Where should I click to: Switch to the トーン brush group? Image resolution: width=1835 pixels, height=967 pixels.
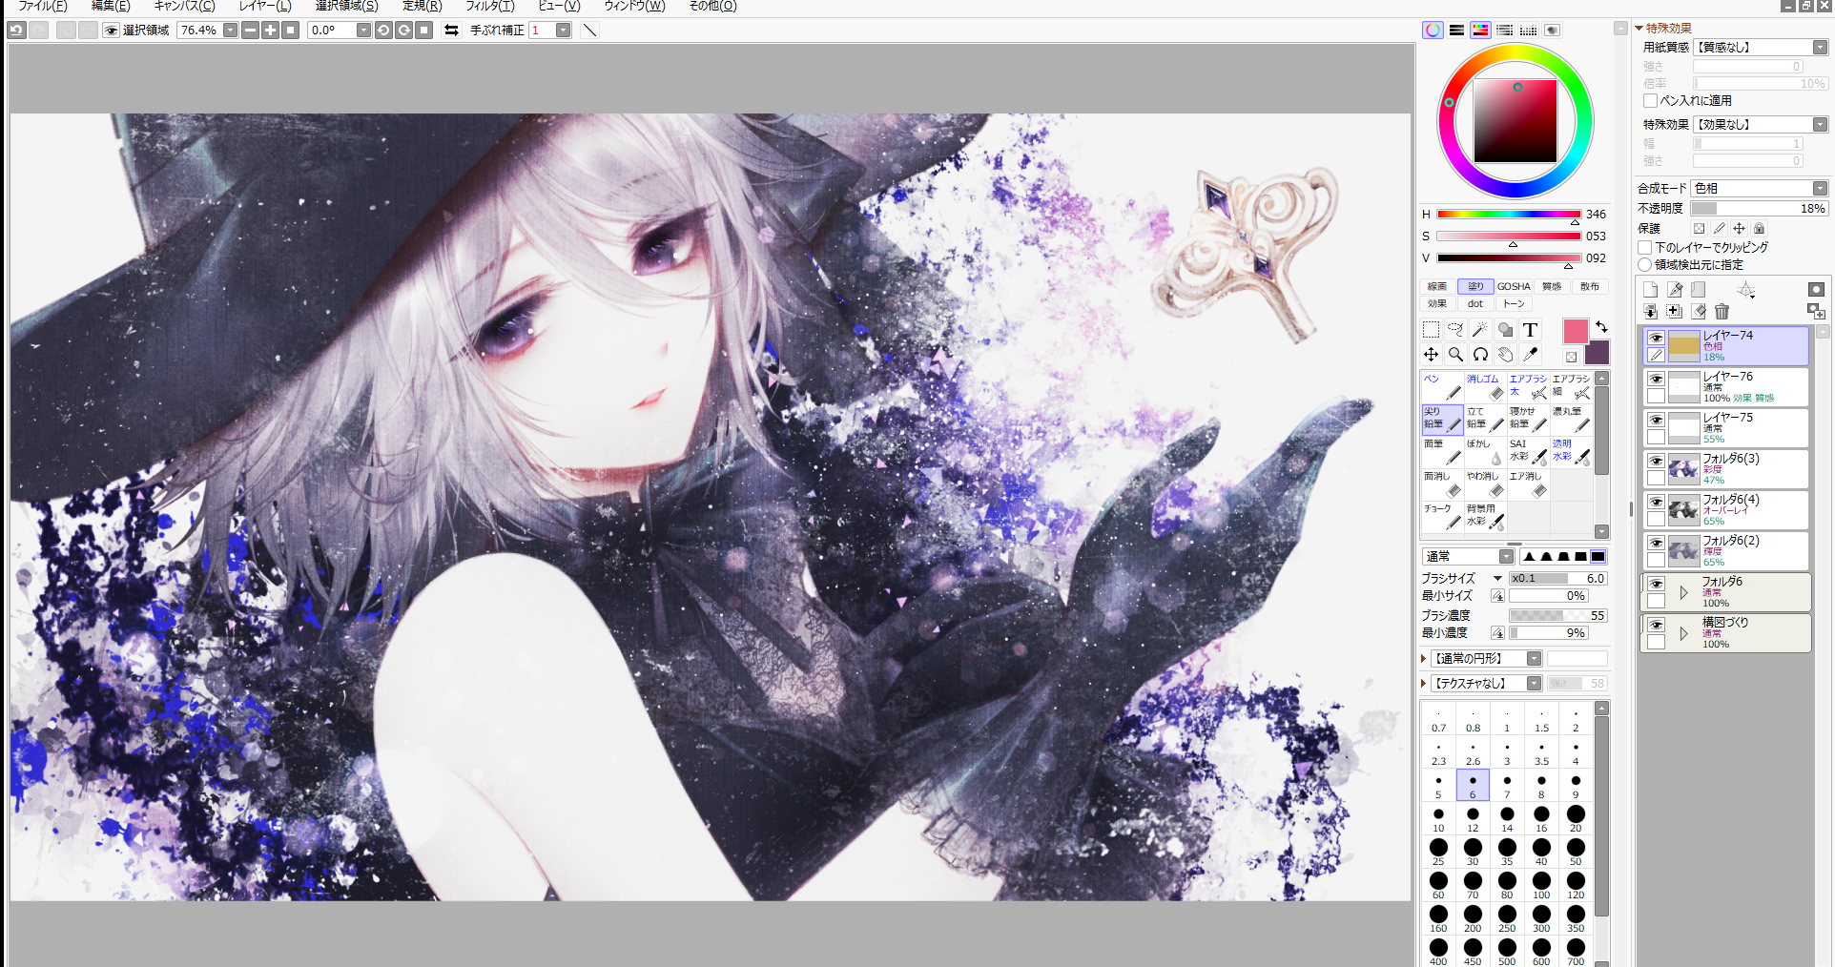tap(1514, 304)
